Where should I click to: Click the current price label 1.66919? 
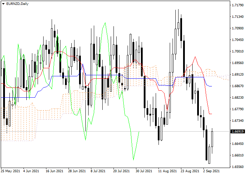238,132
